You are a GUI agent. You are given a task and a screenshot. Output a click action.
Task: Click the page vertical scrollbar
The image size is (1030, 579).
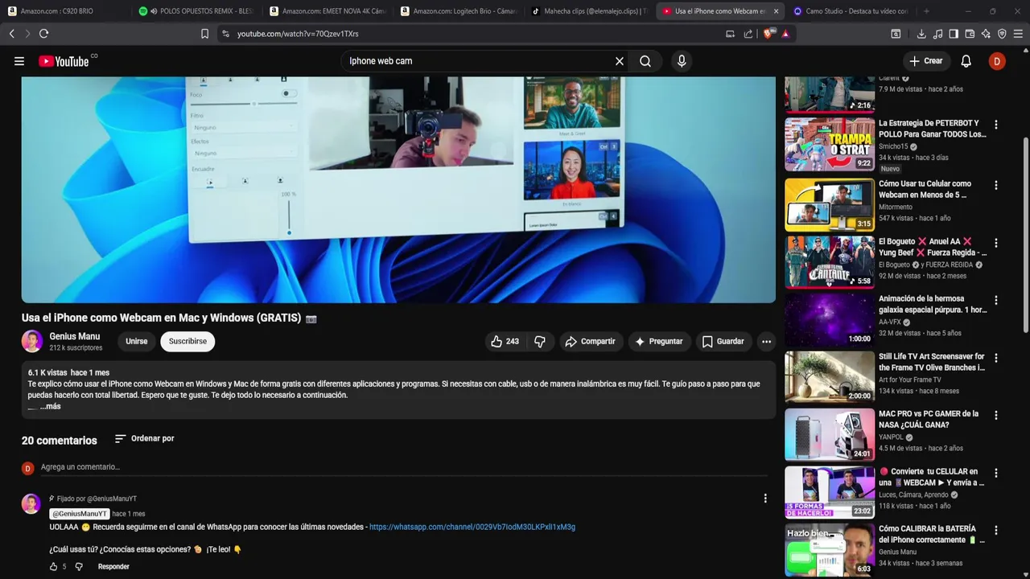point(1025,233)
